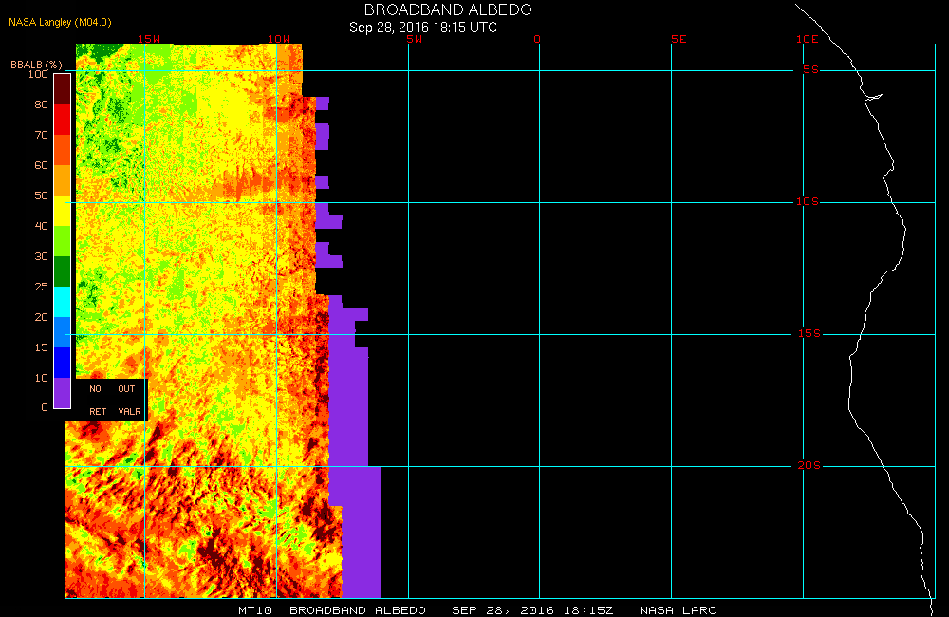949x617 pixels.
Task: Click the NASA LARC text in the bottom caption
Action: point(678,610)
